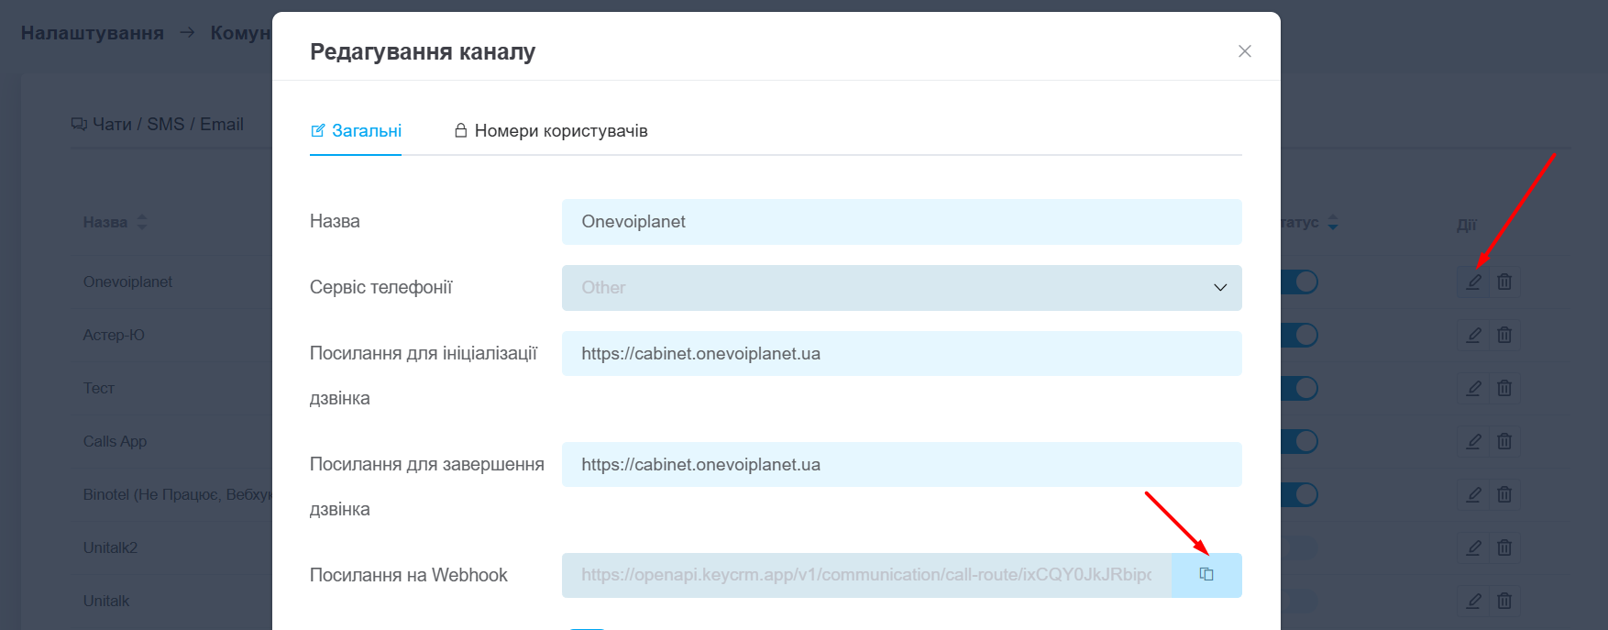1608x630 pixels.
Task: Select the Calls App row name
Action: pos(115,441)
